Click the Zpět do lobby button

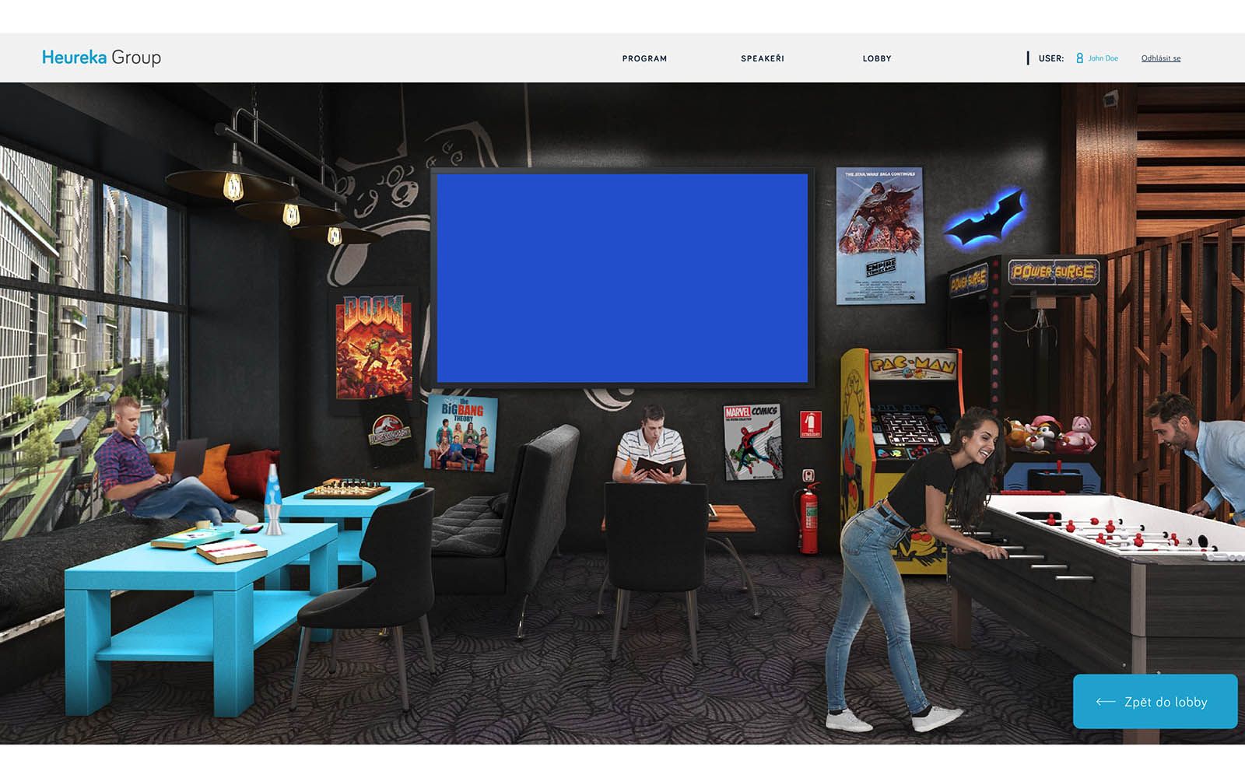coord(1155,702)
